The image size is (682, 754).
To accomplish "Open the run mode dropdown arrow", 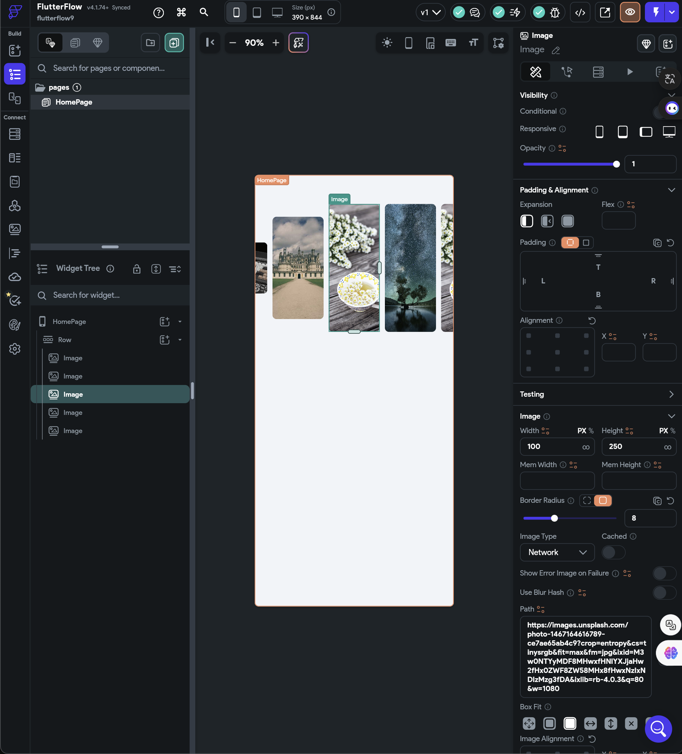I will (672, 13).
